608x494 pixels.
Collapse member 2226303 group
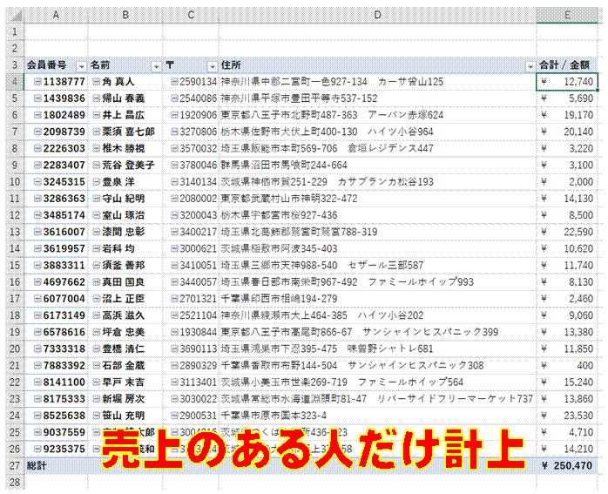pos(37,148)
